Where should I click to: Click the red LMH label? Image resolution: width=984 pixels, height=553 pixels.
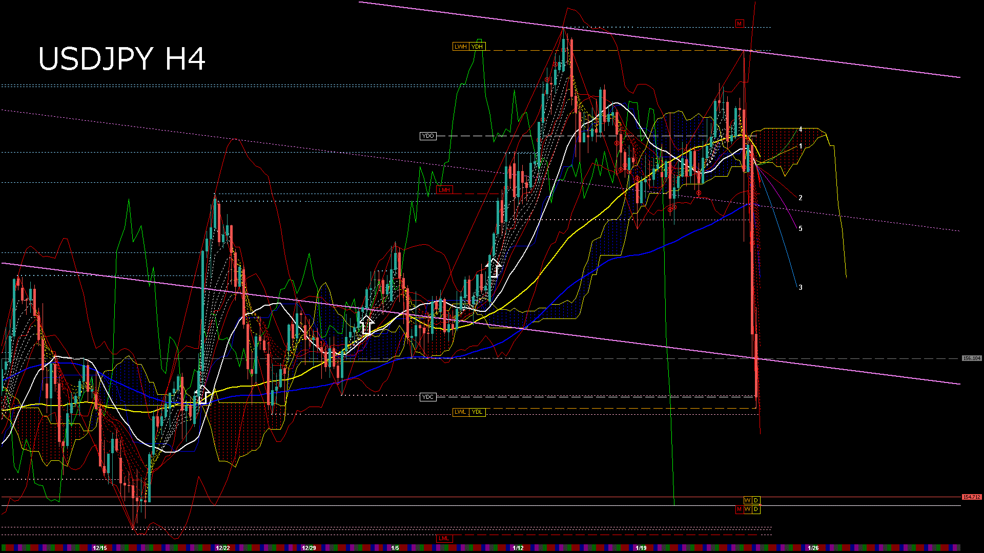[x=444, y=190]
